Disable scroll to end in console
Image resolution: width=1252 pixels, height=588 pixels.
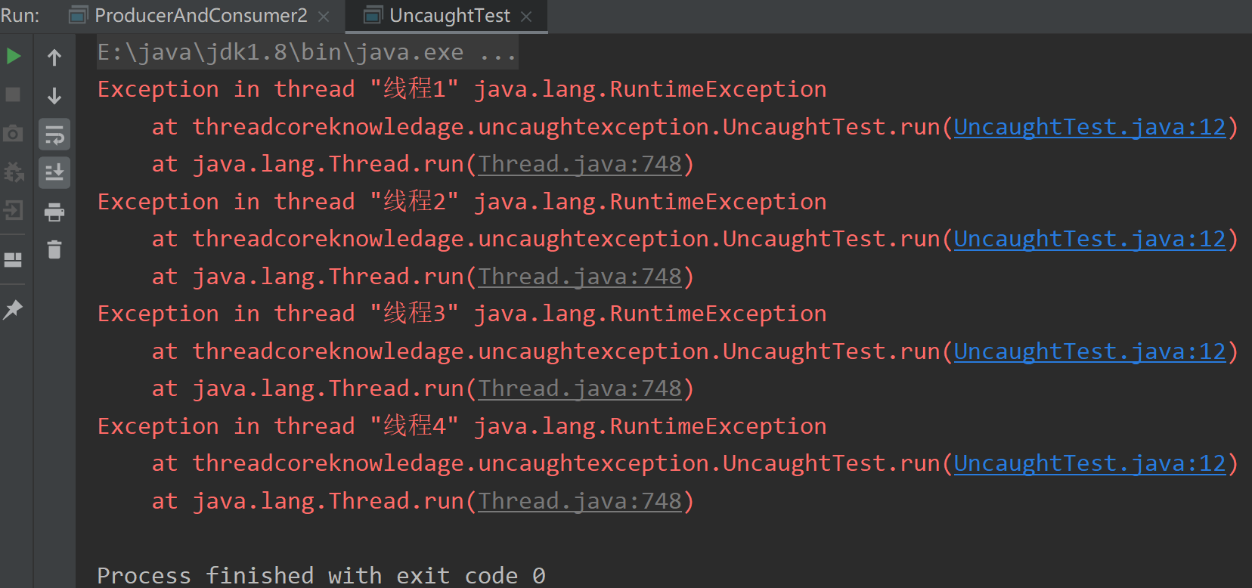[x=54, y=172]
